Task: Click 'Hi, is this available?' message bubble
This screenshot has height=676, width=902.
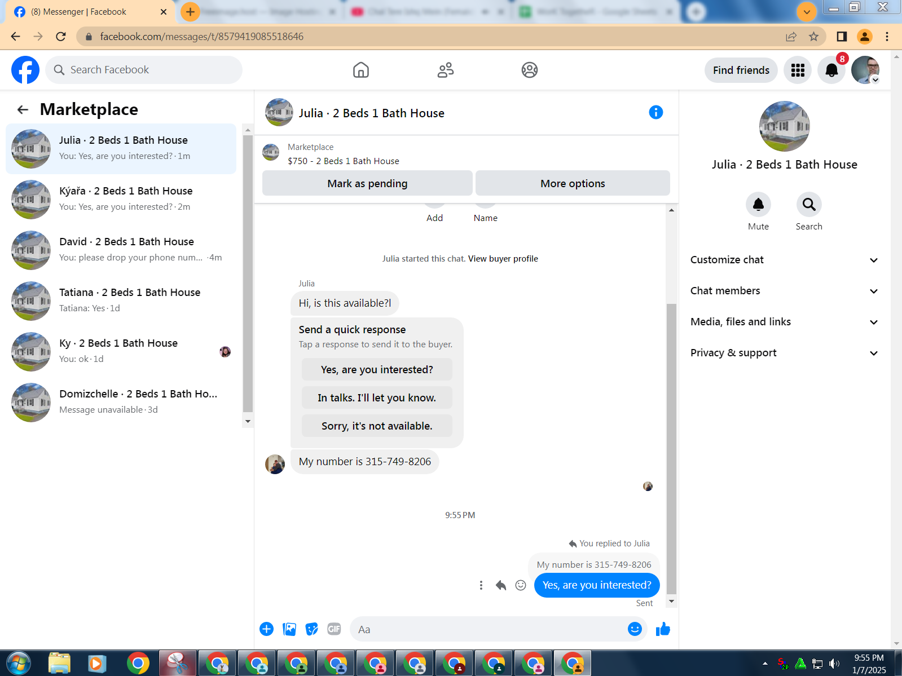Action: coord(345,303)
